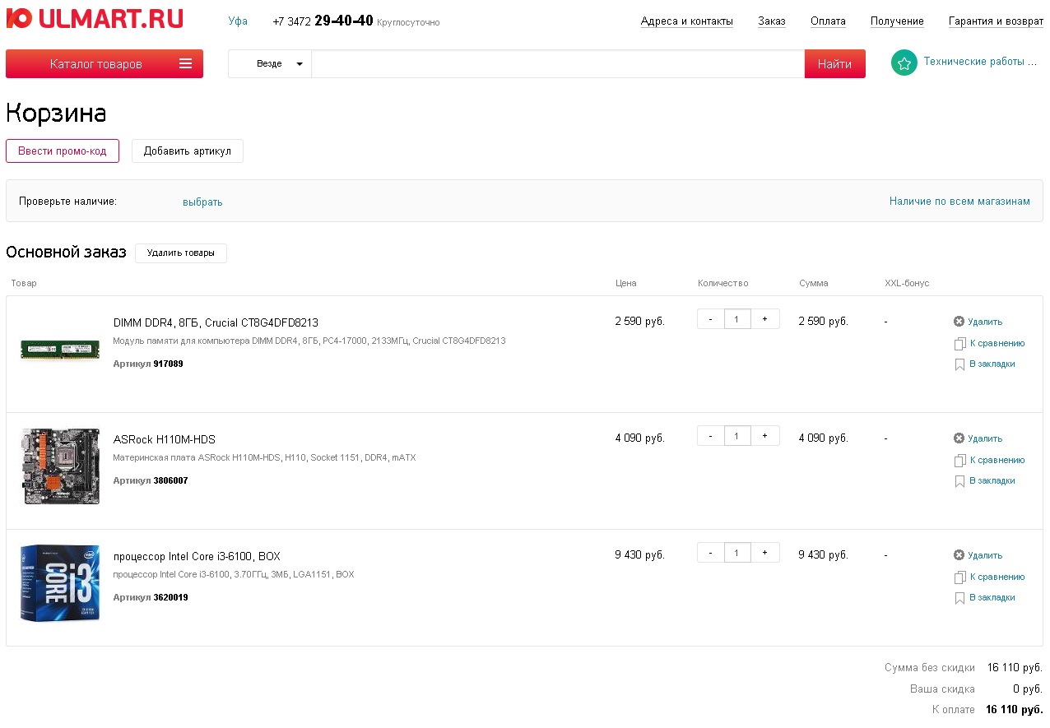Click compare icon for ASRock H110M-HDS row
1050x728 pixels.
959,461
